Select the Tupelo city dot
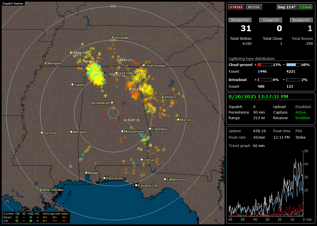This screenshot has height=226, width=317. click(72, 84)
